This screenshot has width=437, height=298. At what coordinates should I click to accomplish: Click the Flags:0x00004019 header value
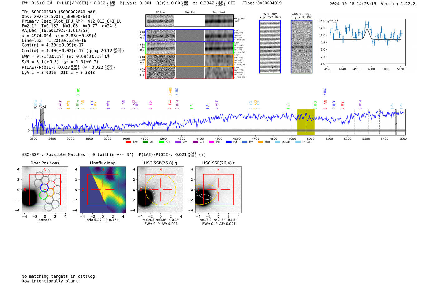(262, 3)
